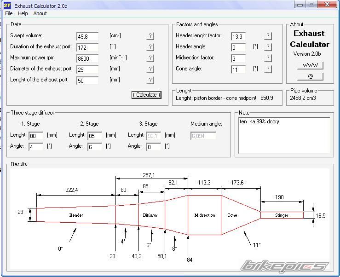Click the @ email button
Image resolution: width=340 pixels, height=277 pixels.
click(x=310, y=76)
